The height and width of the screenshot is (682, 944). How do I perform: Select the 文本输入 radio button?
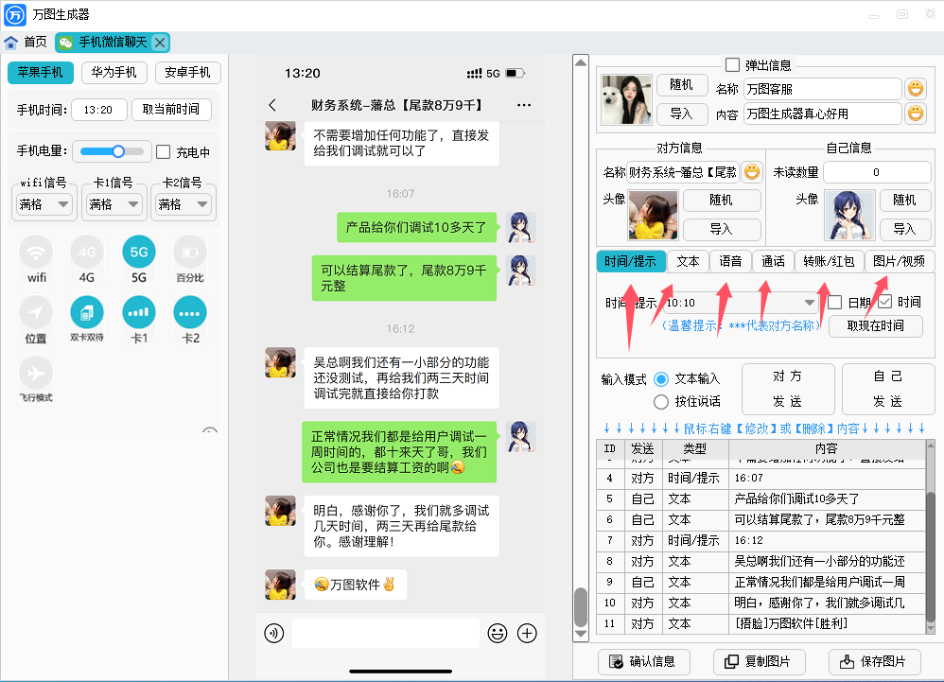click(x=661, y=379)
